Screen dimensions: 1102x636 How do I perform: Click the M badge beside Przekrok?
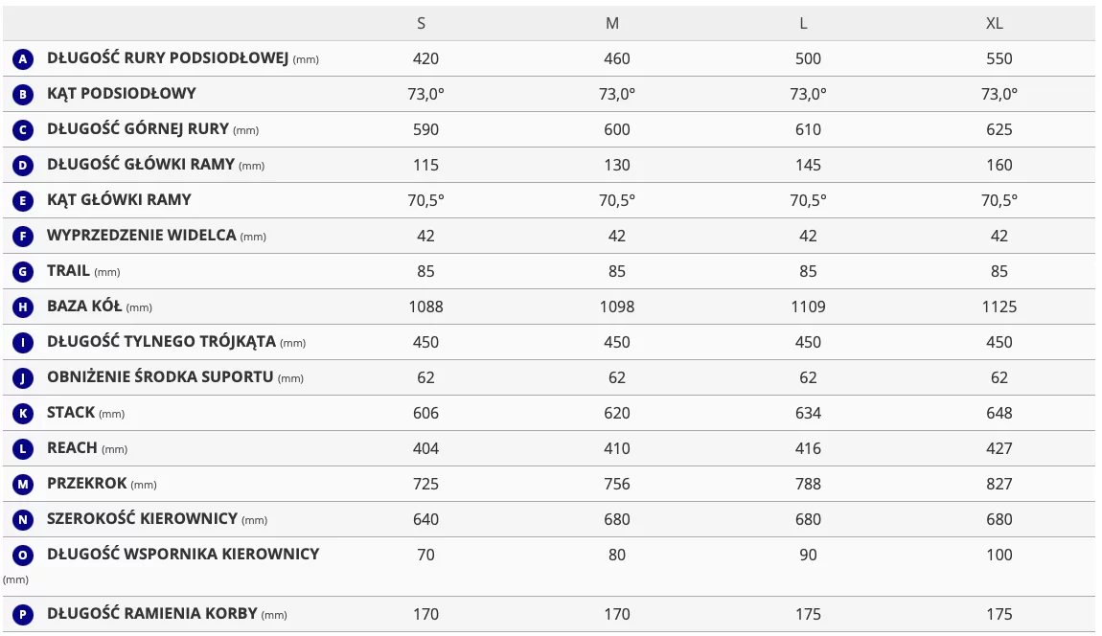pos(23,485)
